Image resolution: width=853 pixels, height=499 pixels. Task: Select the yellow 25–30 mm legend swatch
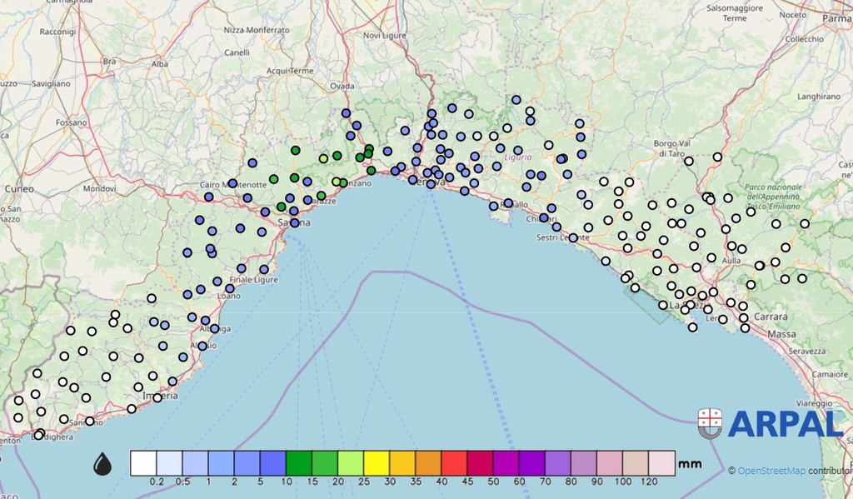click(377, 463)
